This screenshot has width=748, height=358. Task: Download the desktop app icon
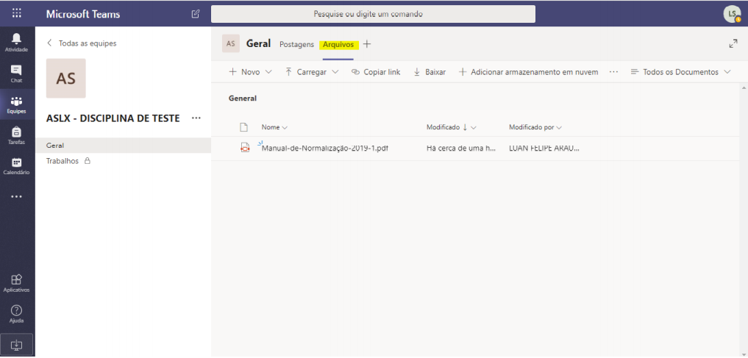[x=17, y=344]
